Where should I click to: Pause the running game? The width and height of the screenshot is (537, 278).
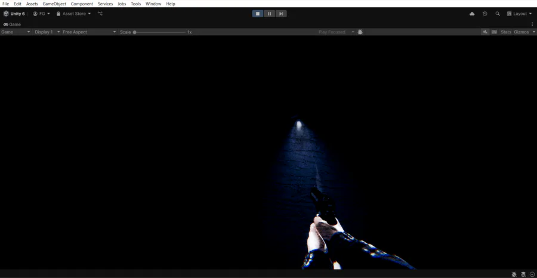point(269,14)
